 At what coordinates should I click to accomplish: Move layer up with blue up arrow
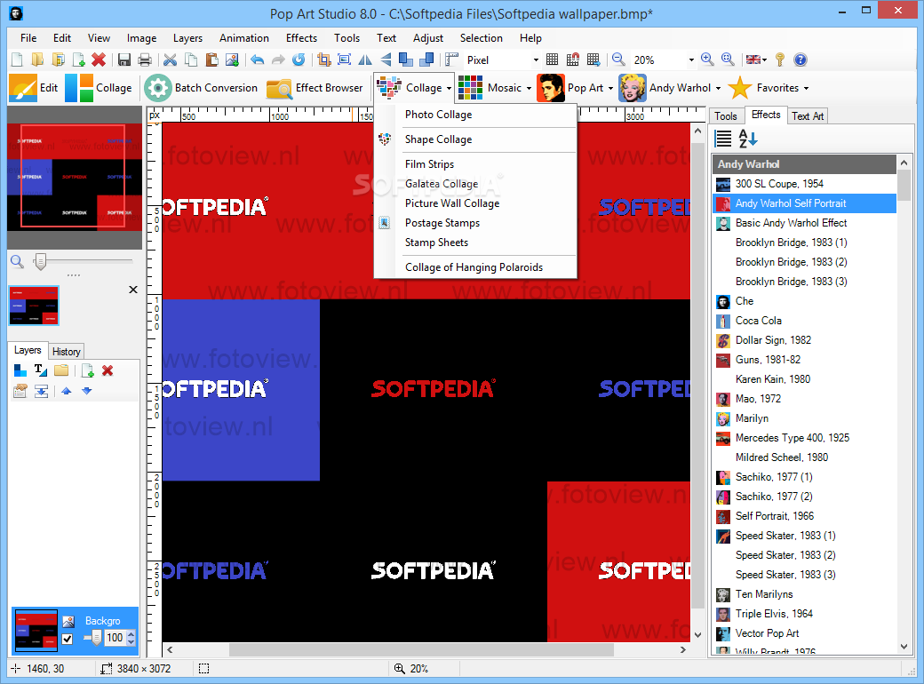66,391
